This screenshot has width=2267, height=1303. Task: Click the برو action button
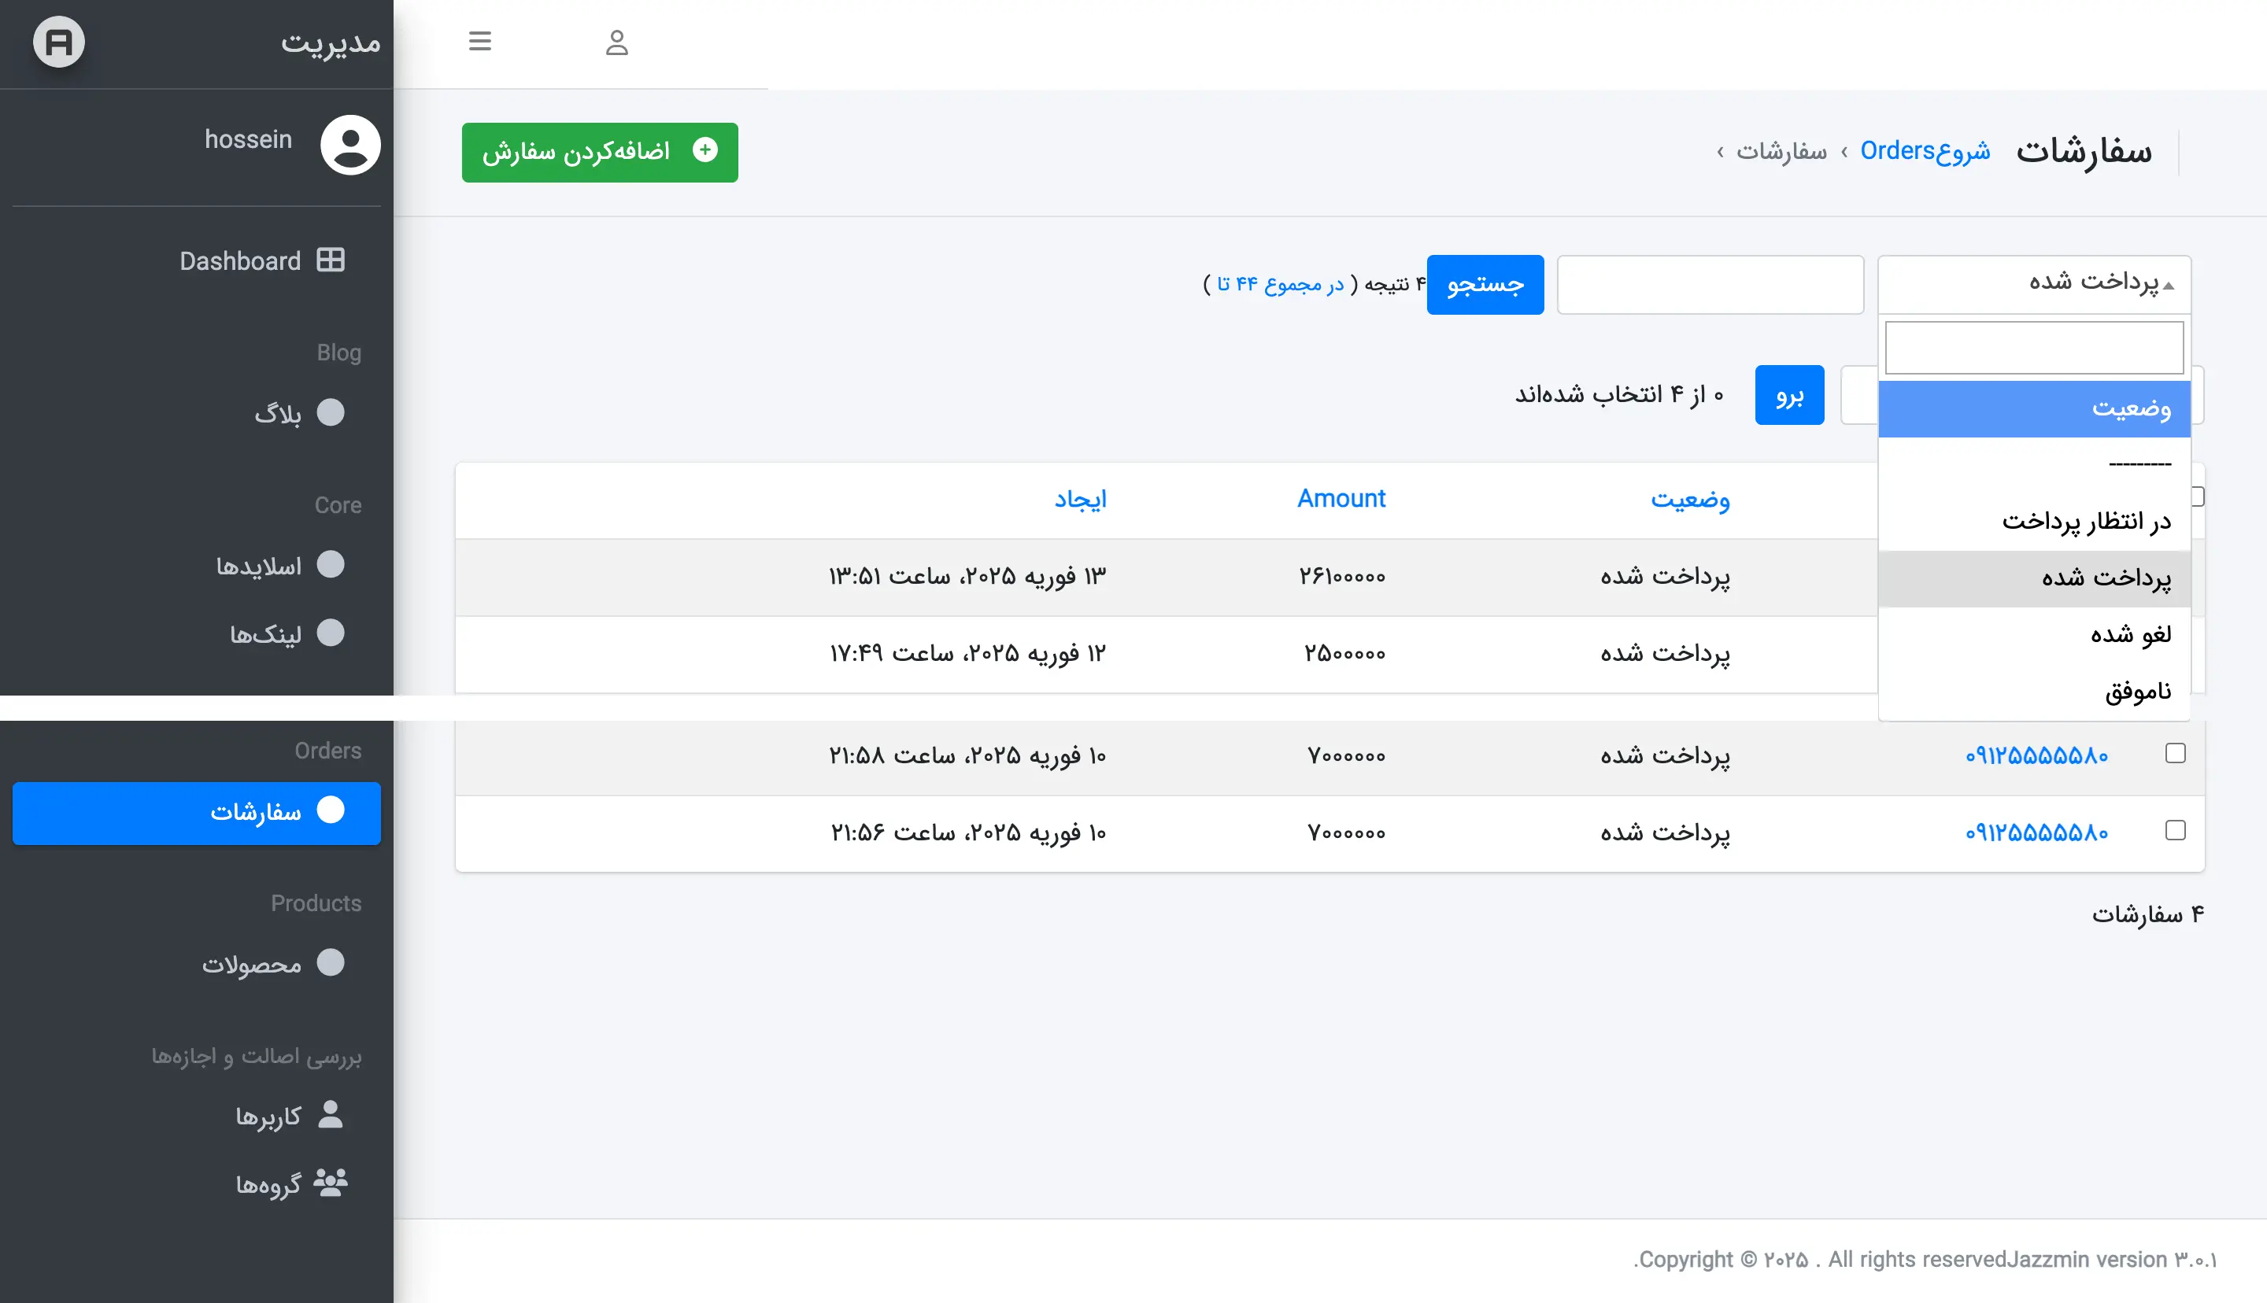coord(1789,395)
